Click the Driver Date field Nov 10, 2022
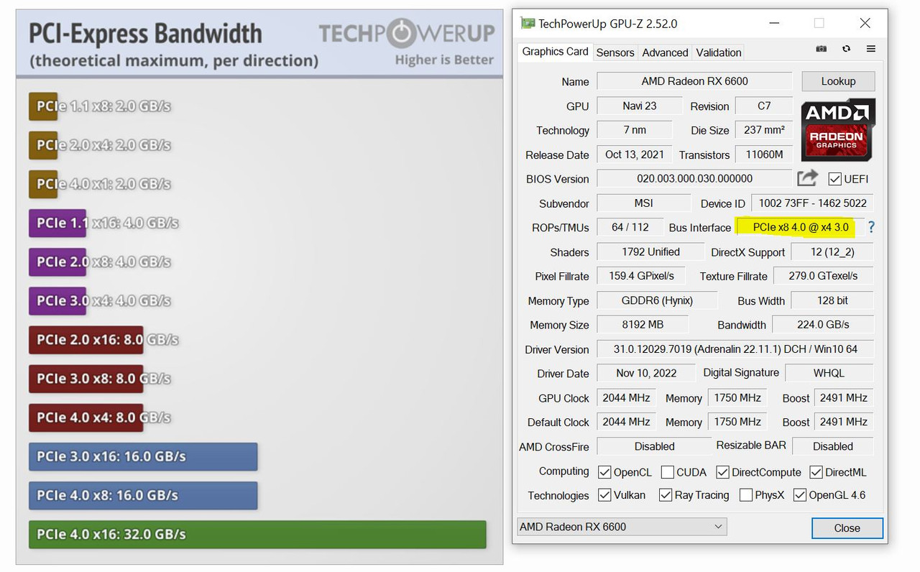The width and height of the screenshot is (920, 572). click(x=646, y=373)
